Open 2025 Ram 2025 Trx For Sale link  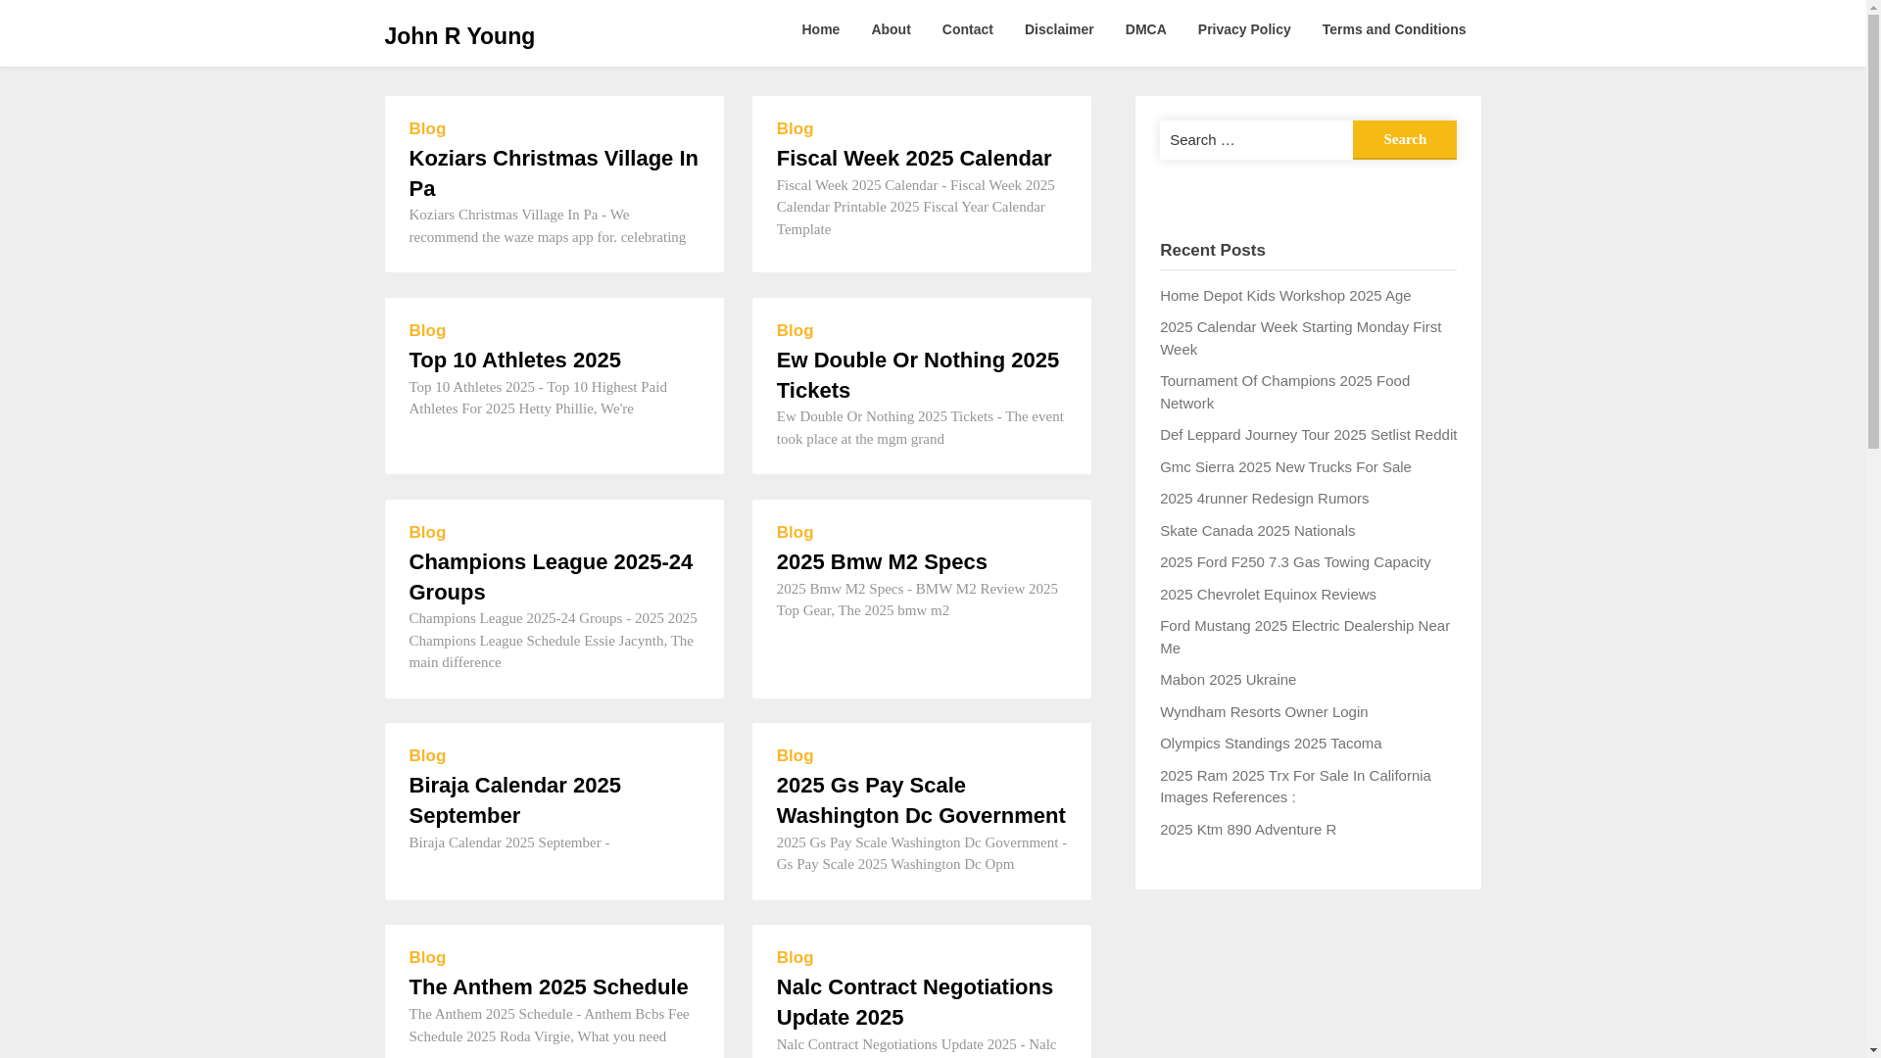(1294, 786)
